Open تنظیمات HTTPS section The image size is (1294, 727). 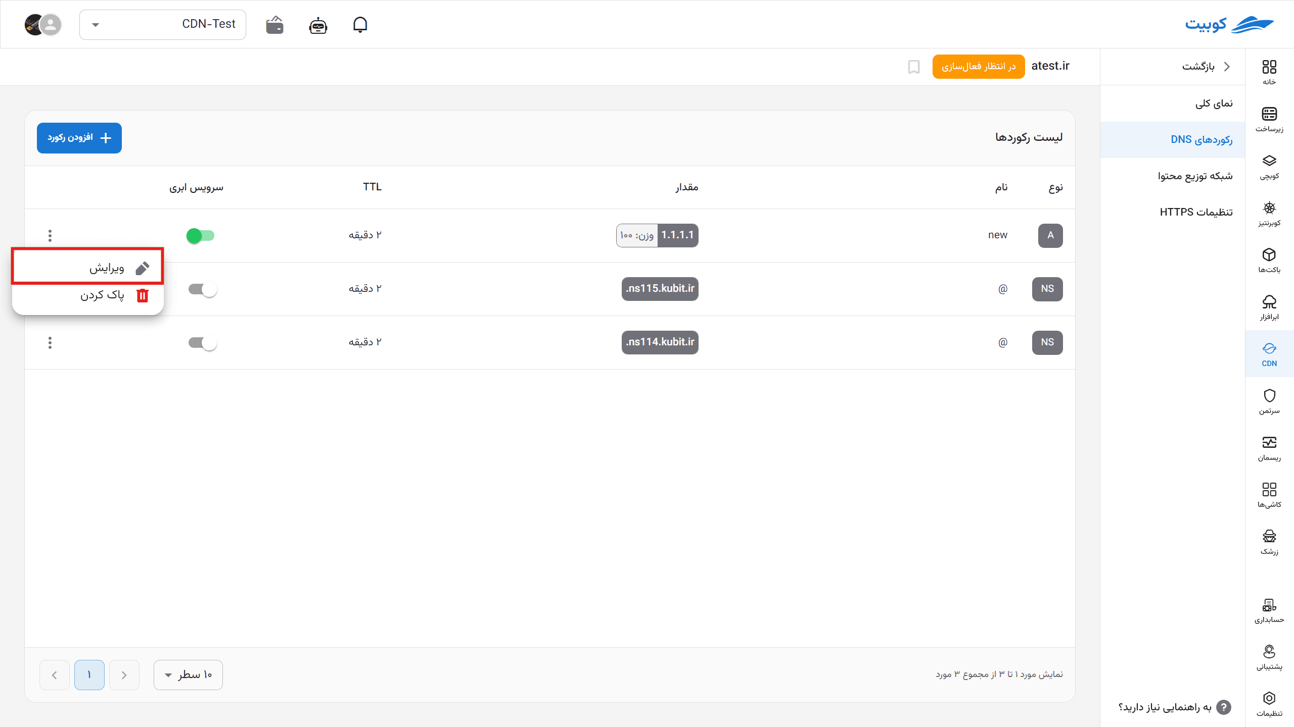point(1173,212)
